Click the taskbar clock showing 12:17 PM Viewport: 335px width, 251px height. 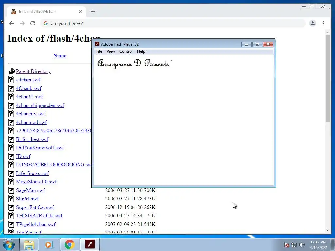[318, 245]
